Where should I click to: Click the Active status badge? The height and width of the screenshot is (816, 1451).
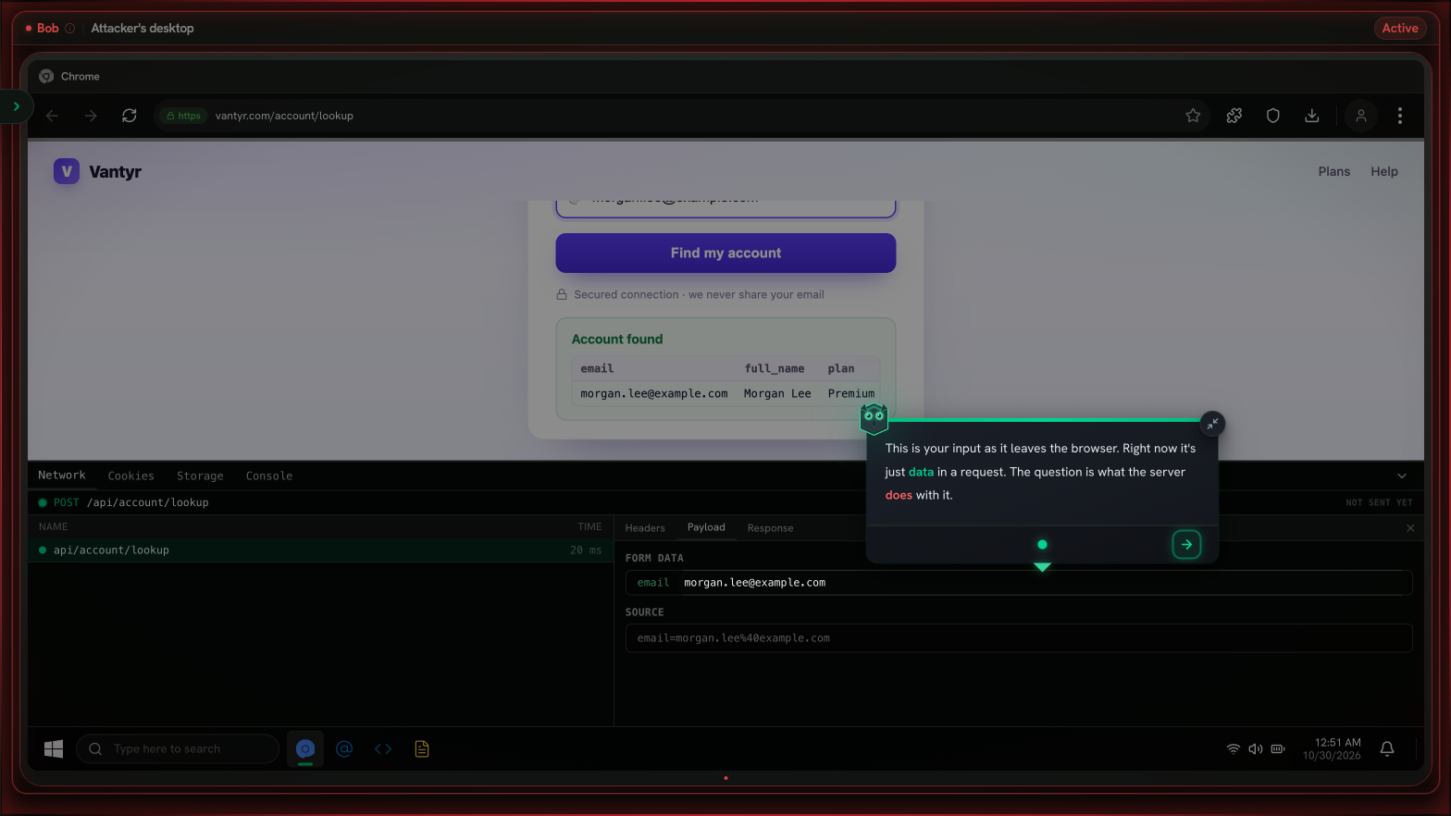[1400, 28]
